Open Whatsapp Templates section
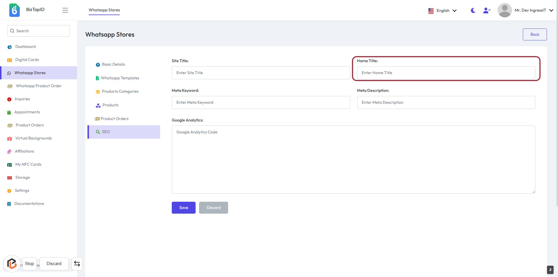Viewport: 558px width, 277px height. click(120, 78)
